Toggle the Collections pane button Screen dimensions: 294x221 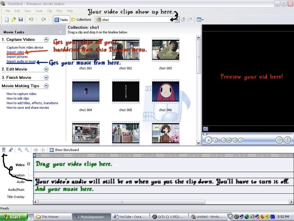tap(81, 20)
